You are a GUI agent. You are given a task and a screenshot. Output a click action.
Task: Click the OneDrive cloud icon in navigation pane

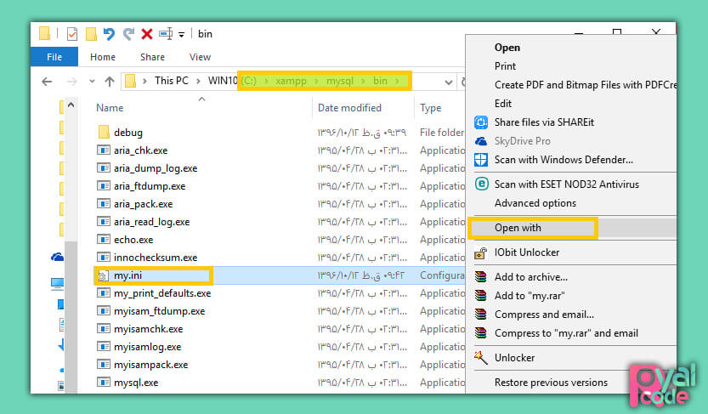click(57, 257)
